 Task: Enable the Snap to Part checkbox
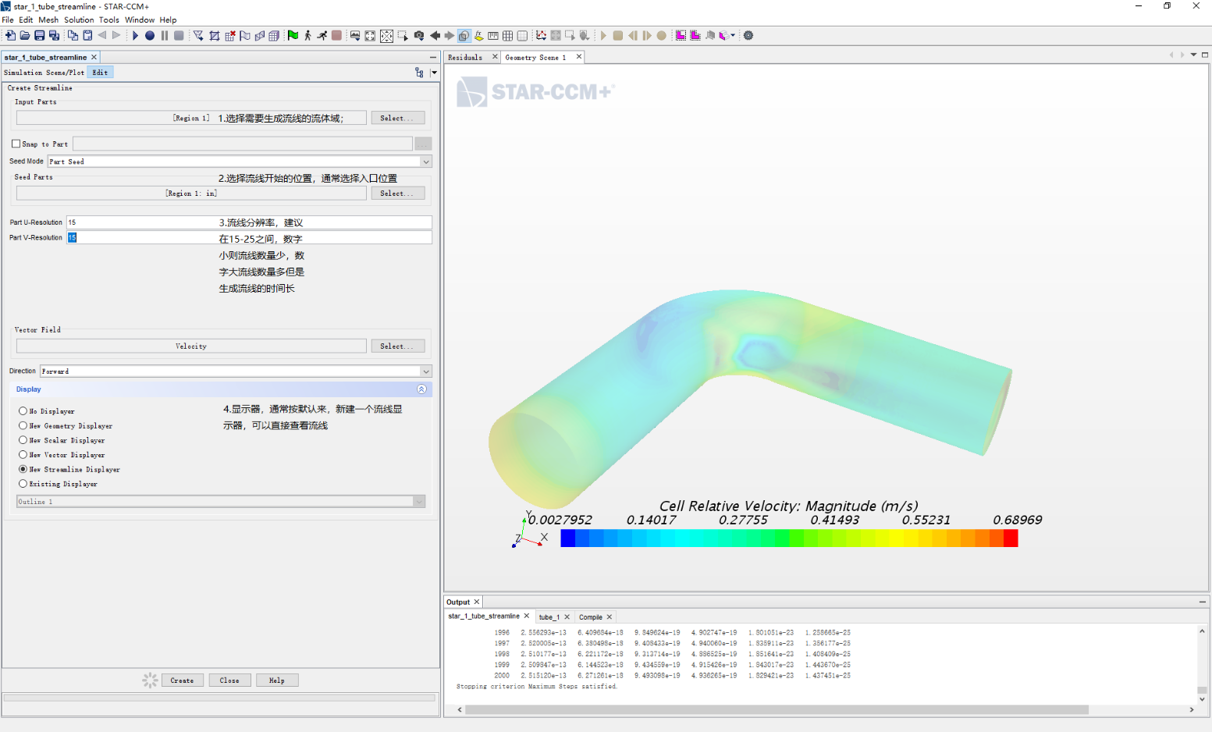coord(16,144)
